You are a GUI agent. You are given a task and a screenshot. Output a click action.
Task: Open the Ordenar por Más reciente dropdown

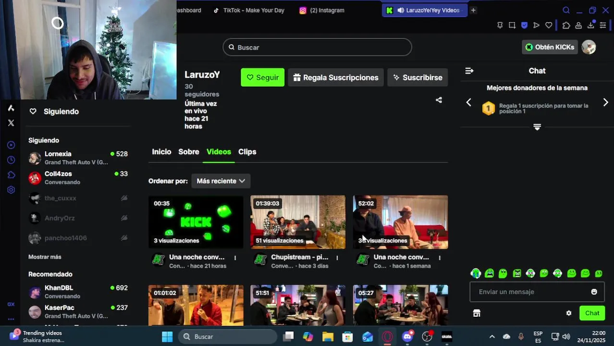[221, 181]
